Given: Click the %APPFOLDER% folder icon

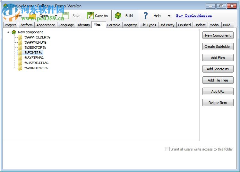Looking at the screenshot, I should pyautogui.click(x=20, y=37).
